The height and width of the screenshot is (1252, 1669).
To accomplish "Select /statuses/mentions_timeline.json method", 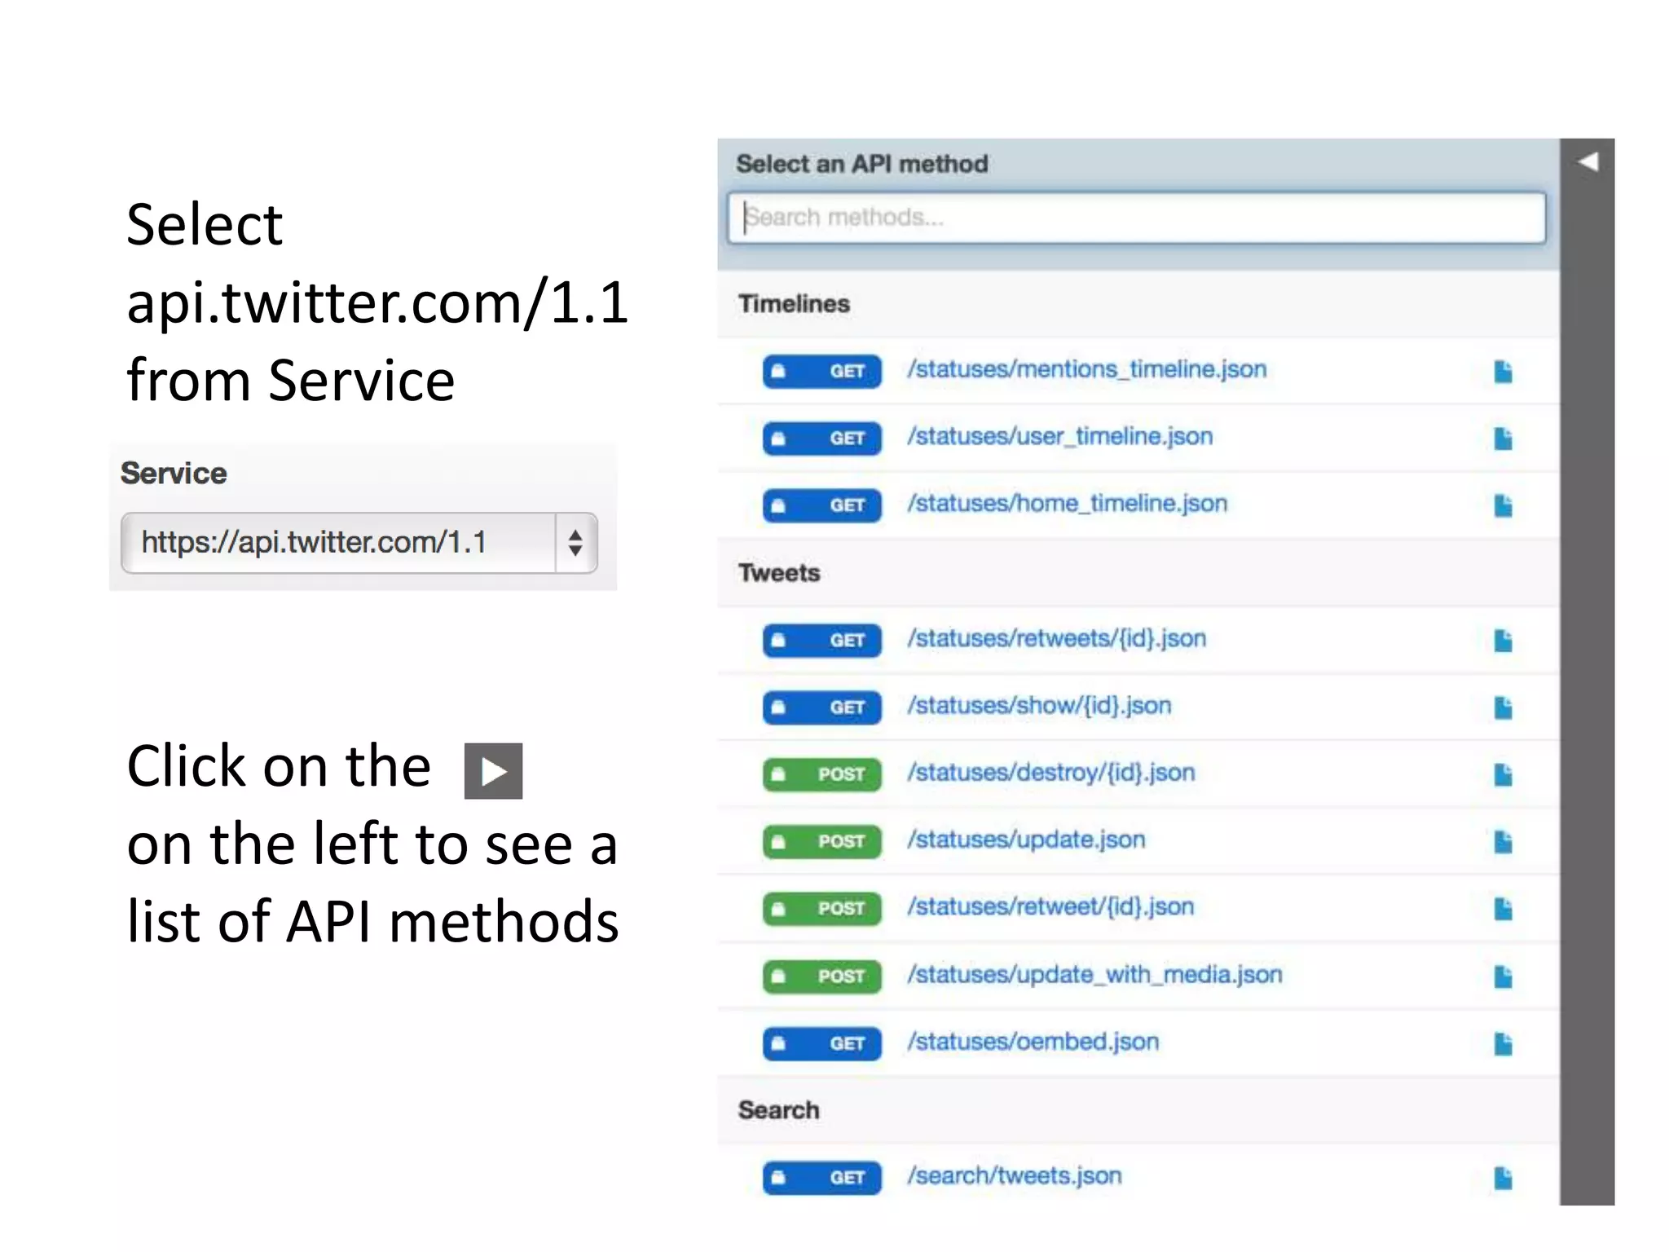I will (x=1087, y=369).
